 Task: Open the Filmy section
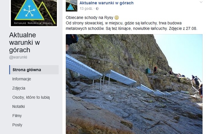(17, 116)
